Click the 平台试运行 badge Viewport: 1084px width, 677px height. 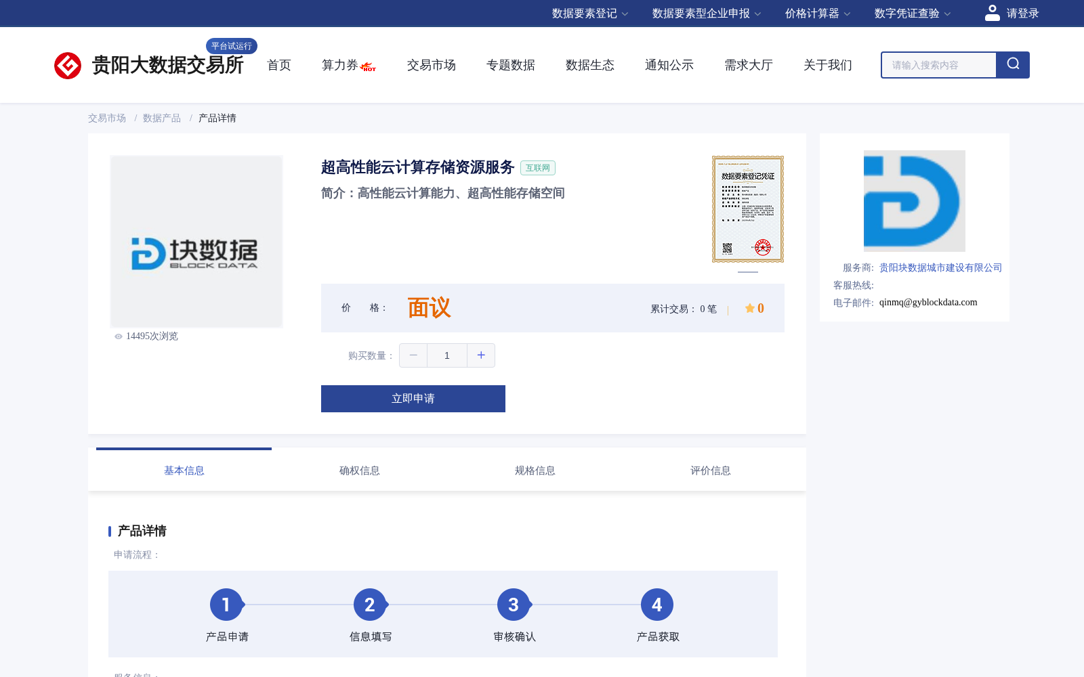click(x=232, y=46)
